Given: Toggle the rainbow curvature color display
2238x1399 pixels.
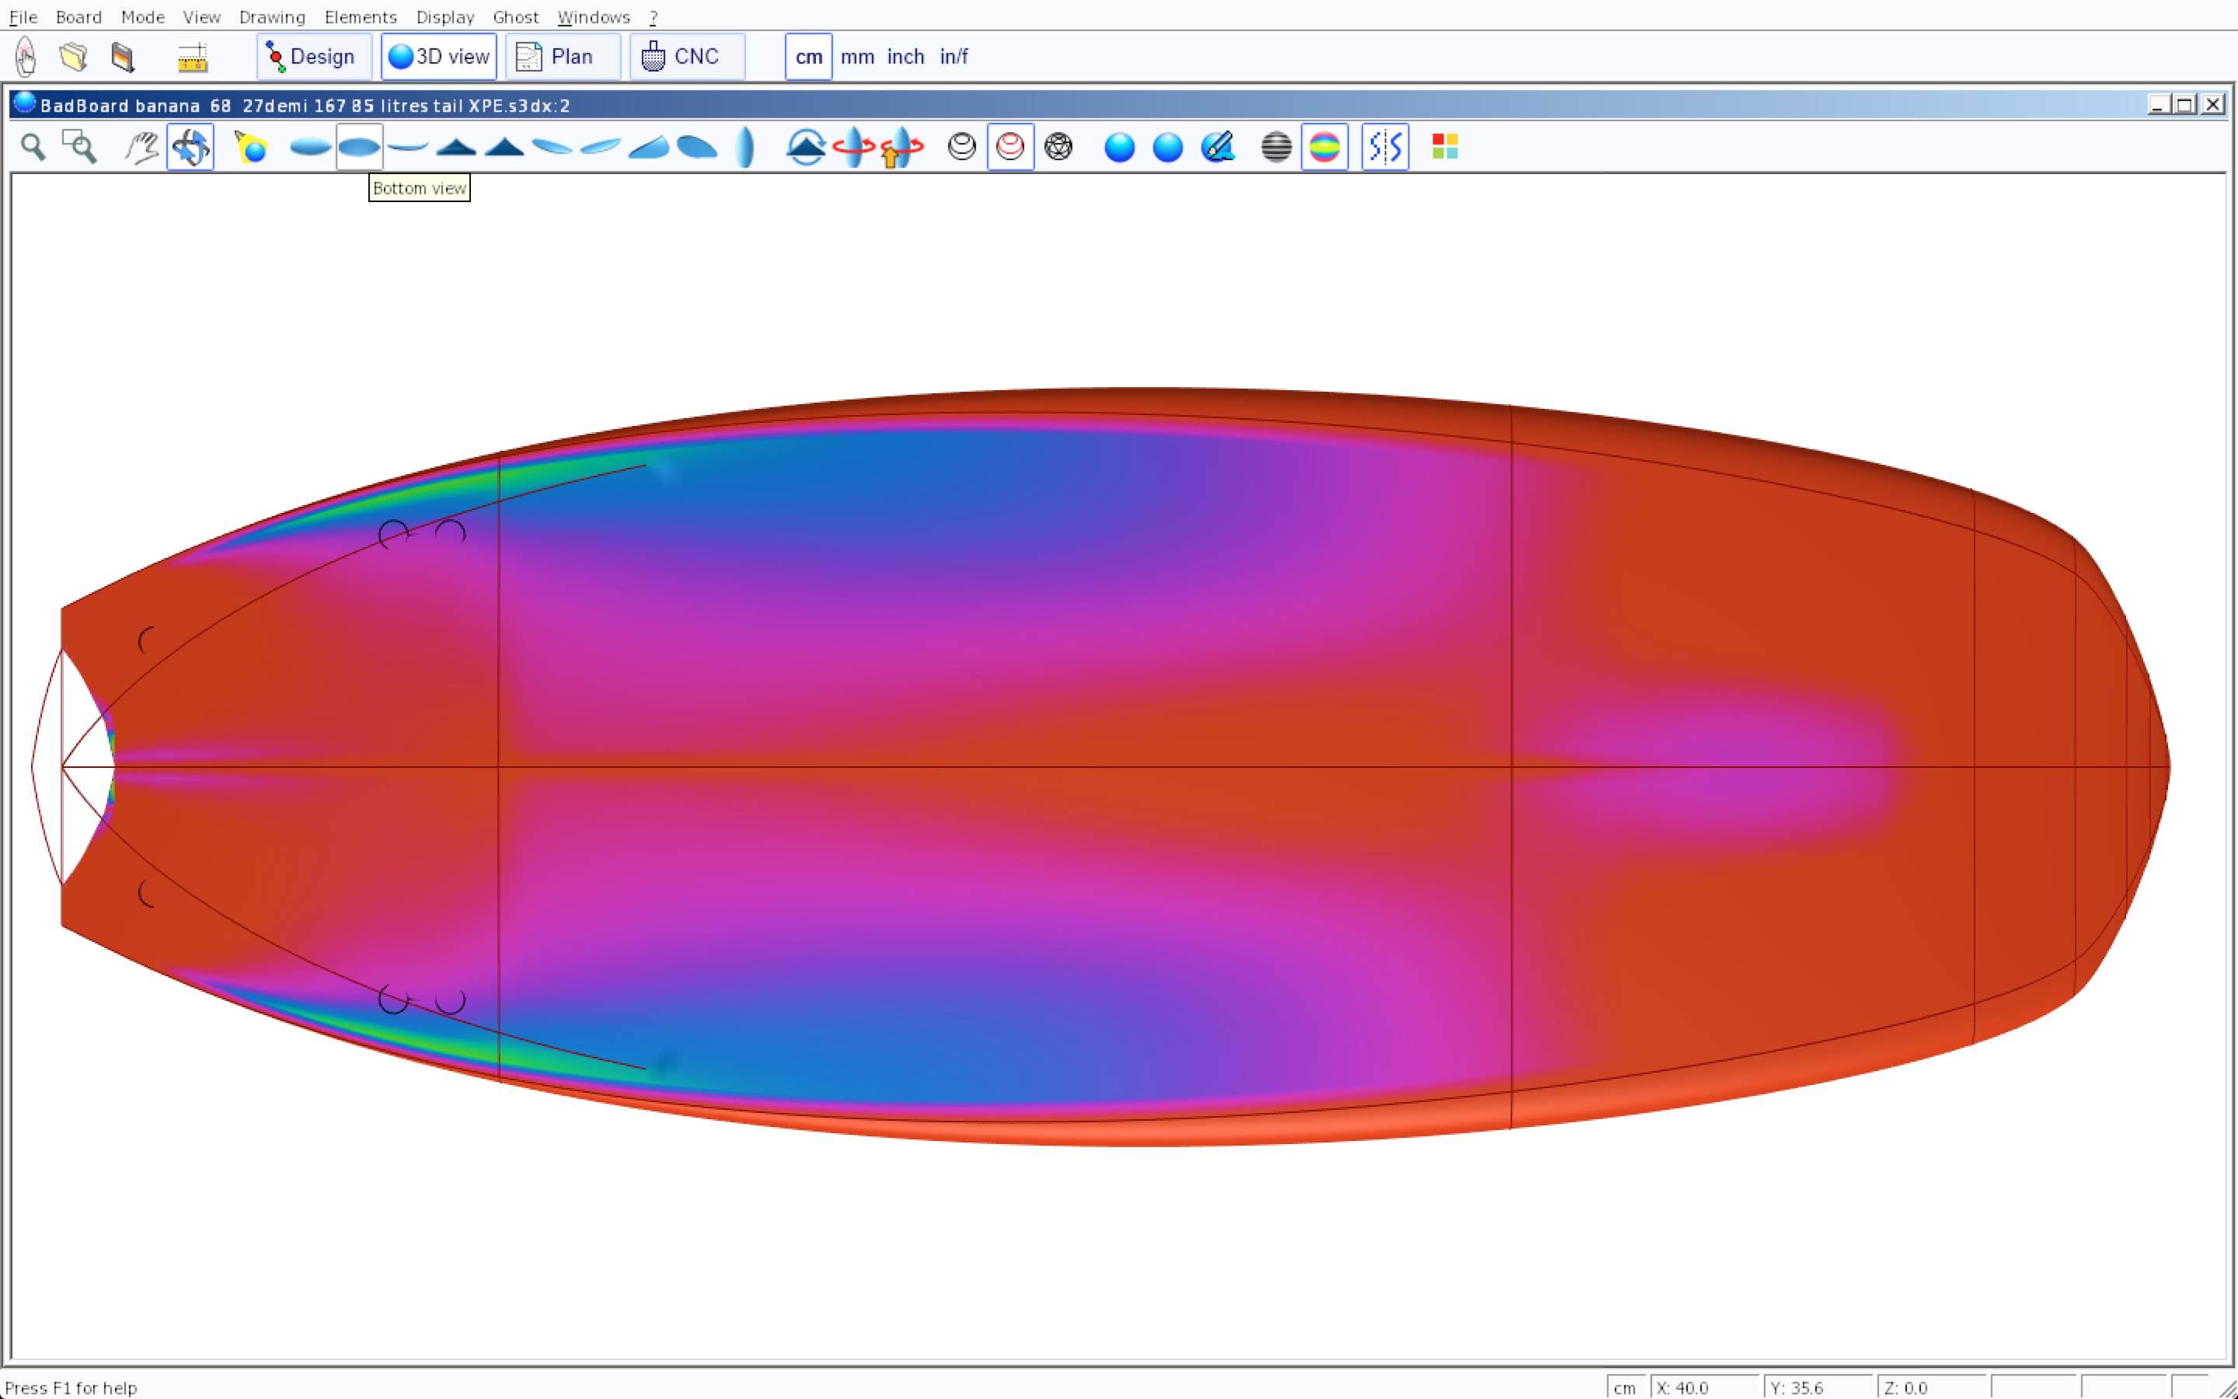Looking at the screenshot, I should 1324,147.
